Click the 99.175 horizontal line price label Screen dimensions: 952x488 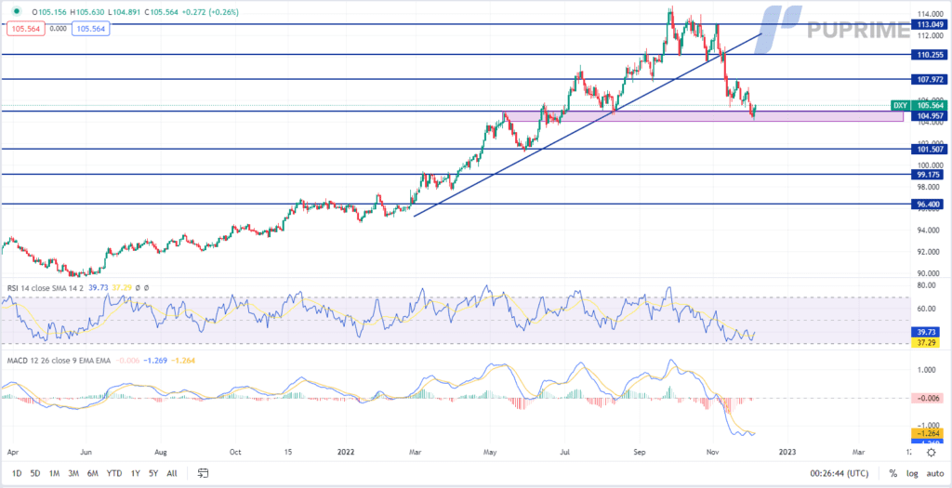929,174
